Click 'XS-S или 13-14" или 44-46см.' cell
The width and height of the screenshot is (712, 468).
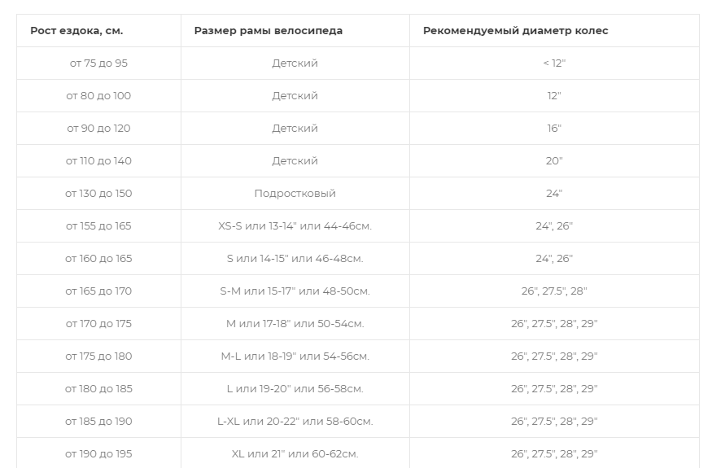(x=295, y=226)
